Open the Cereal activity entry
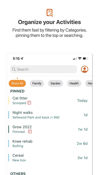Screen dimensions: 99x175 (48, 158)
